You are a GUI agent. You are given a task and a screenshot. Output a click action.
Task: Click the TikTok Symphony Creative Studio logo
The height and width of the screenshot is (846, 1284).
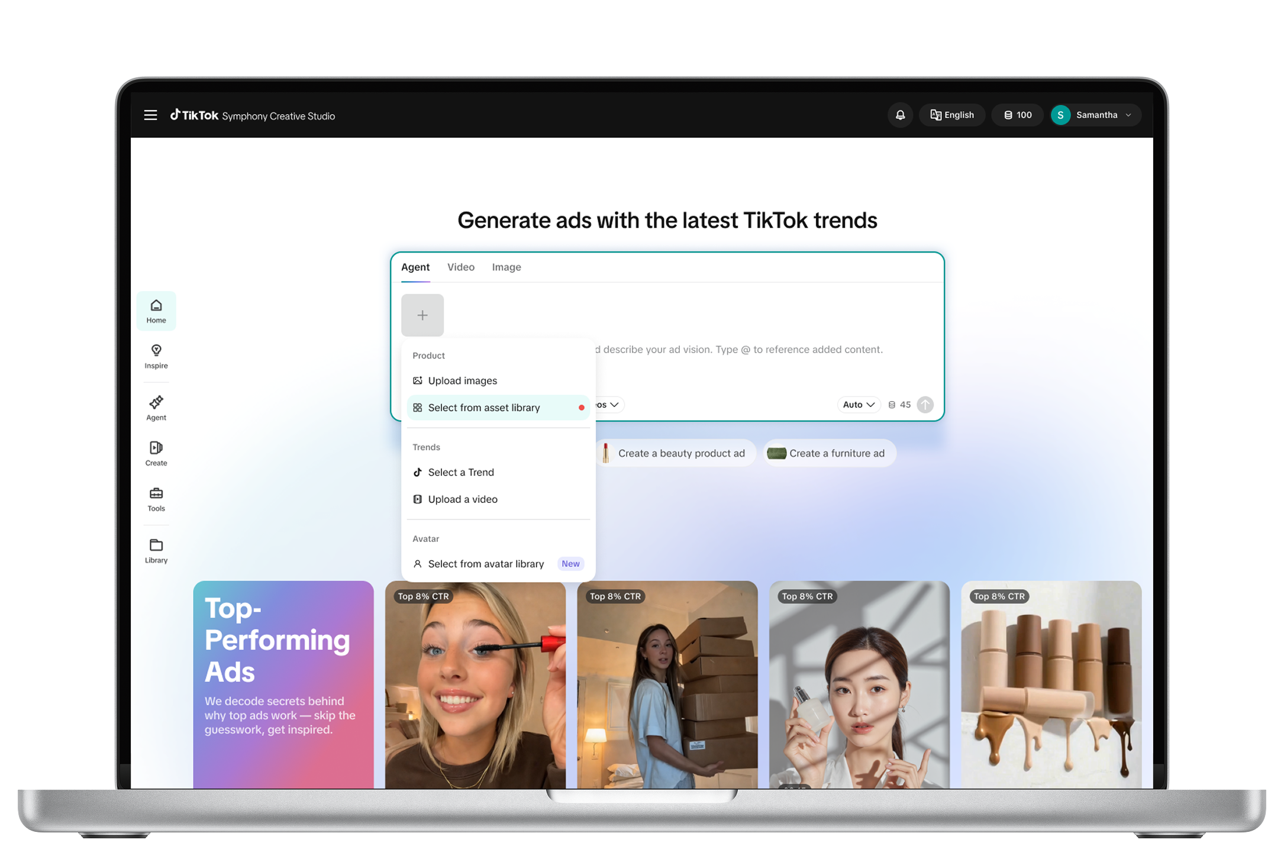pyautogui.click(x=253, y=115)
